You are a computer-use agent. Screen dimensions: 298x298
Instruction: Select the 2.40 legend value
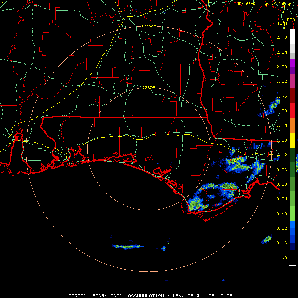point(282,37)
